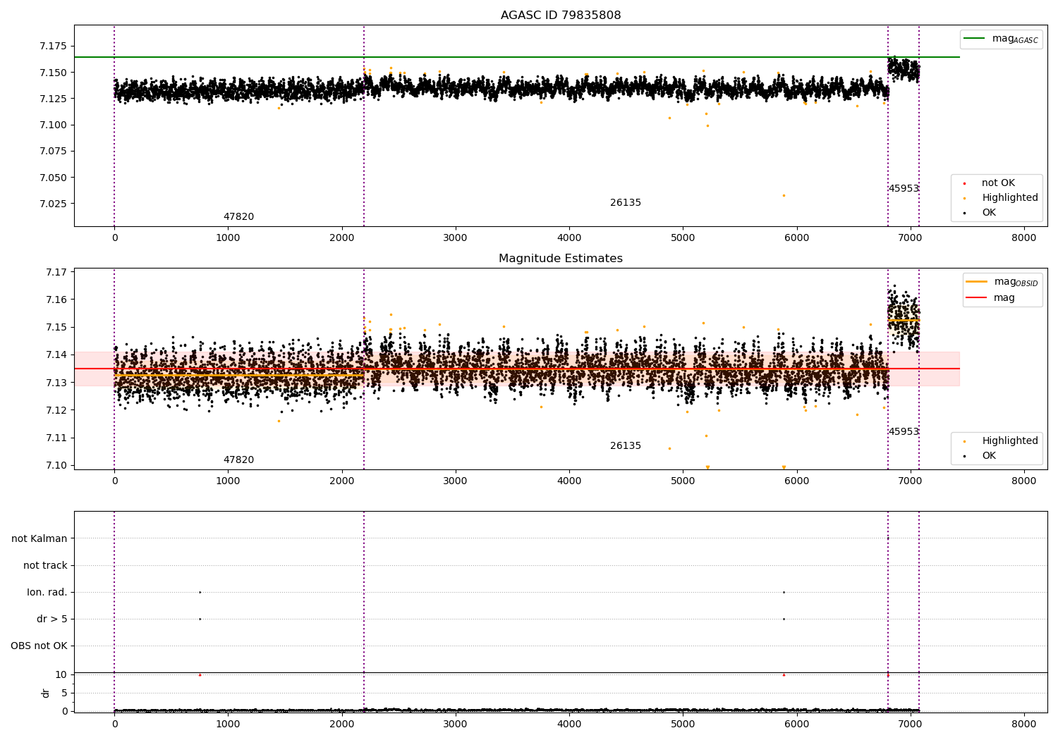The width and height of the screenshot is (1058, 740).
Task: Click the black 'OK' legend marker in top plot
Action: coord(964,213)
